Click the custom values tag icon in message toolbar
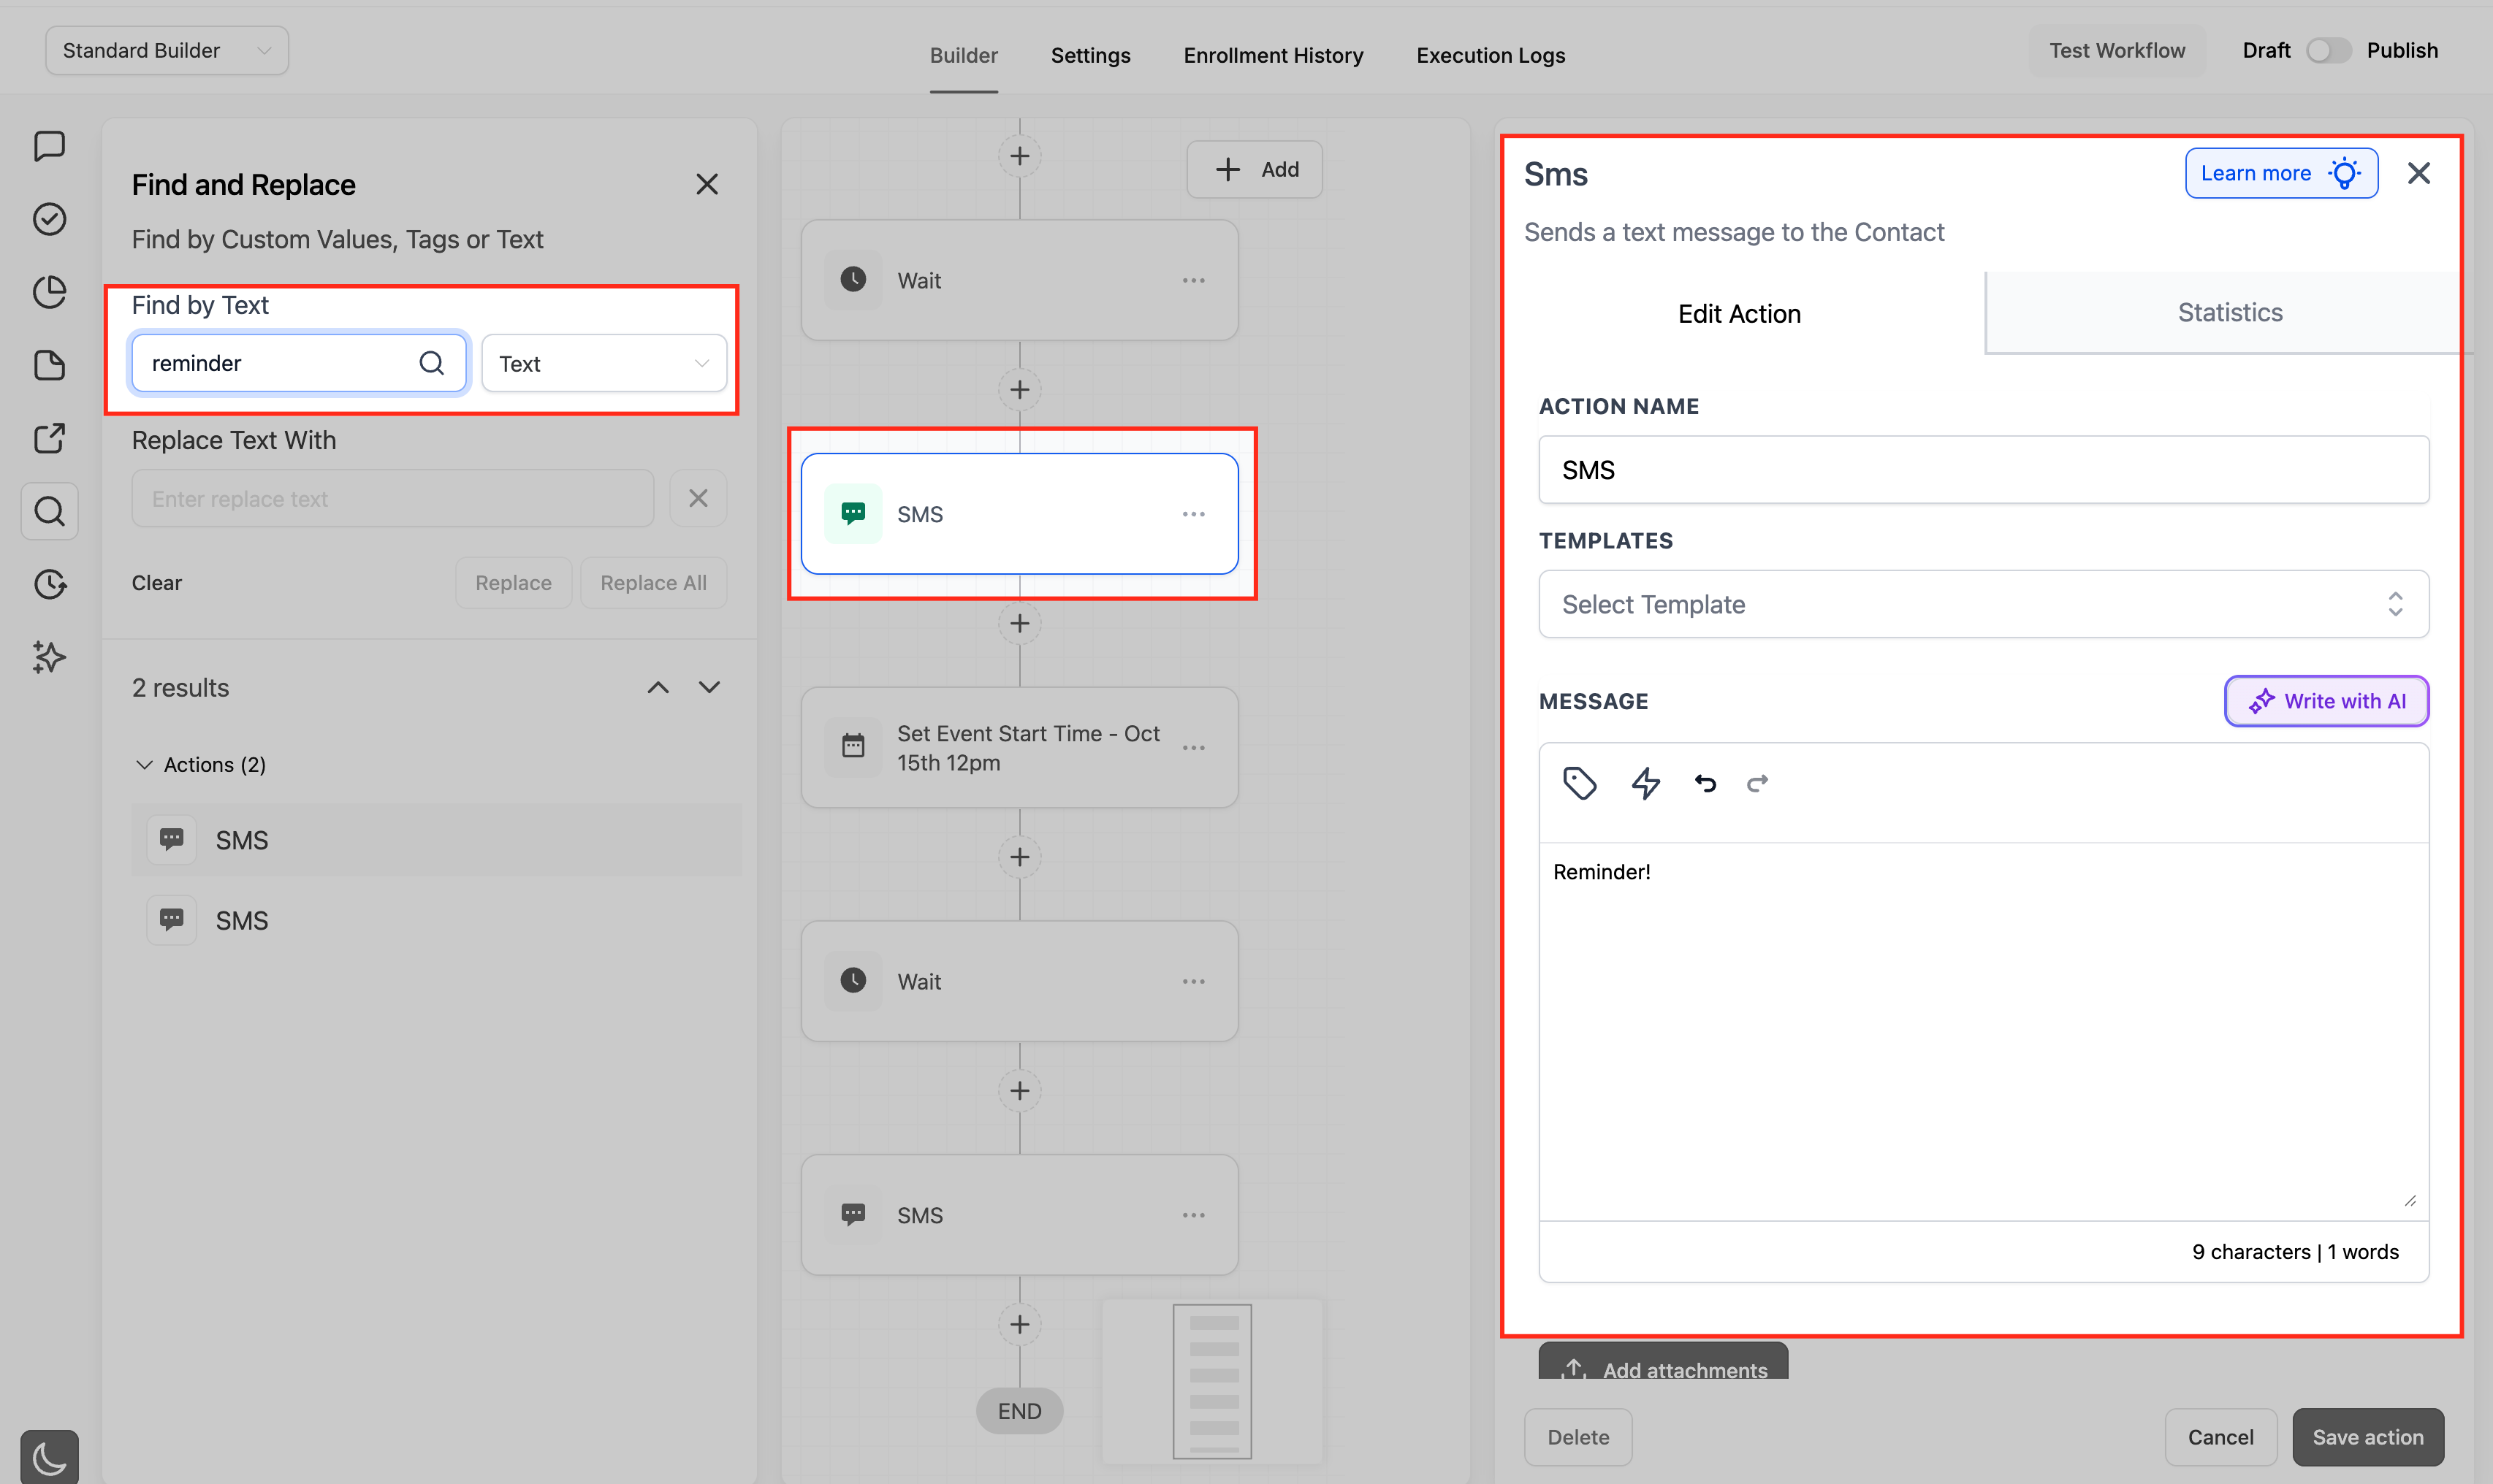 click(x=1580, y=783)
